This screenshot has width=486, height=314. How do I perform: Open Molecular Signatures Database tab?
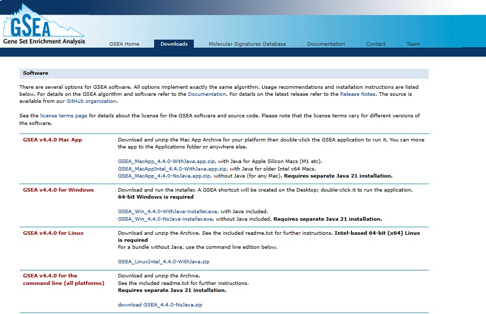(x=247, y=44)
